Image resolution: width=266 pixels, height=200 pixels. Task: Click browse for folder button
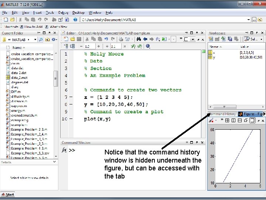point(254,20)
